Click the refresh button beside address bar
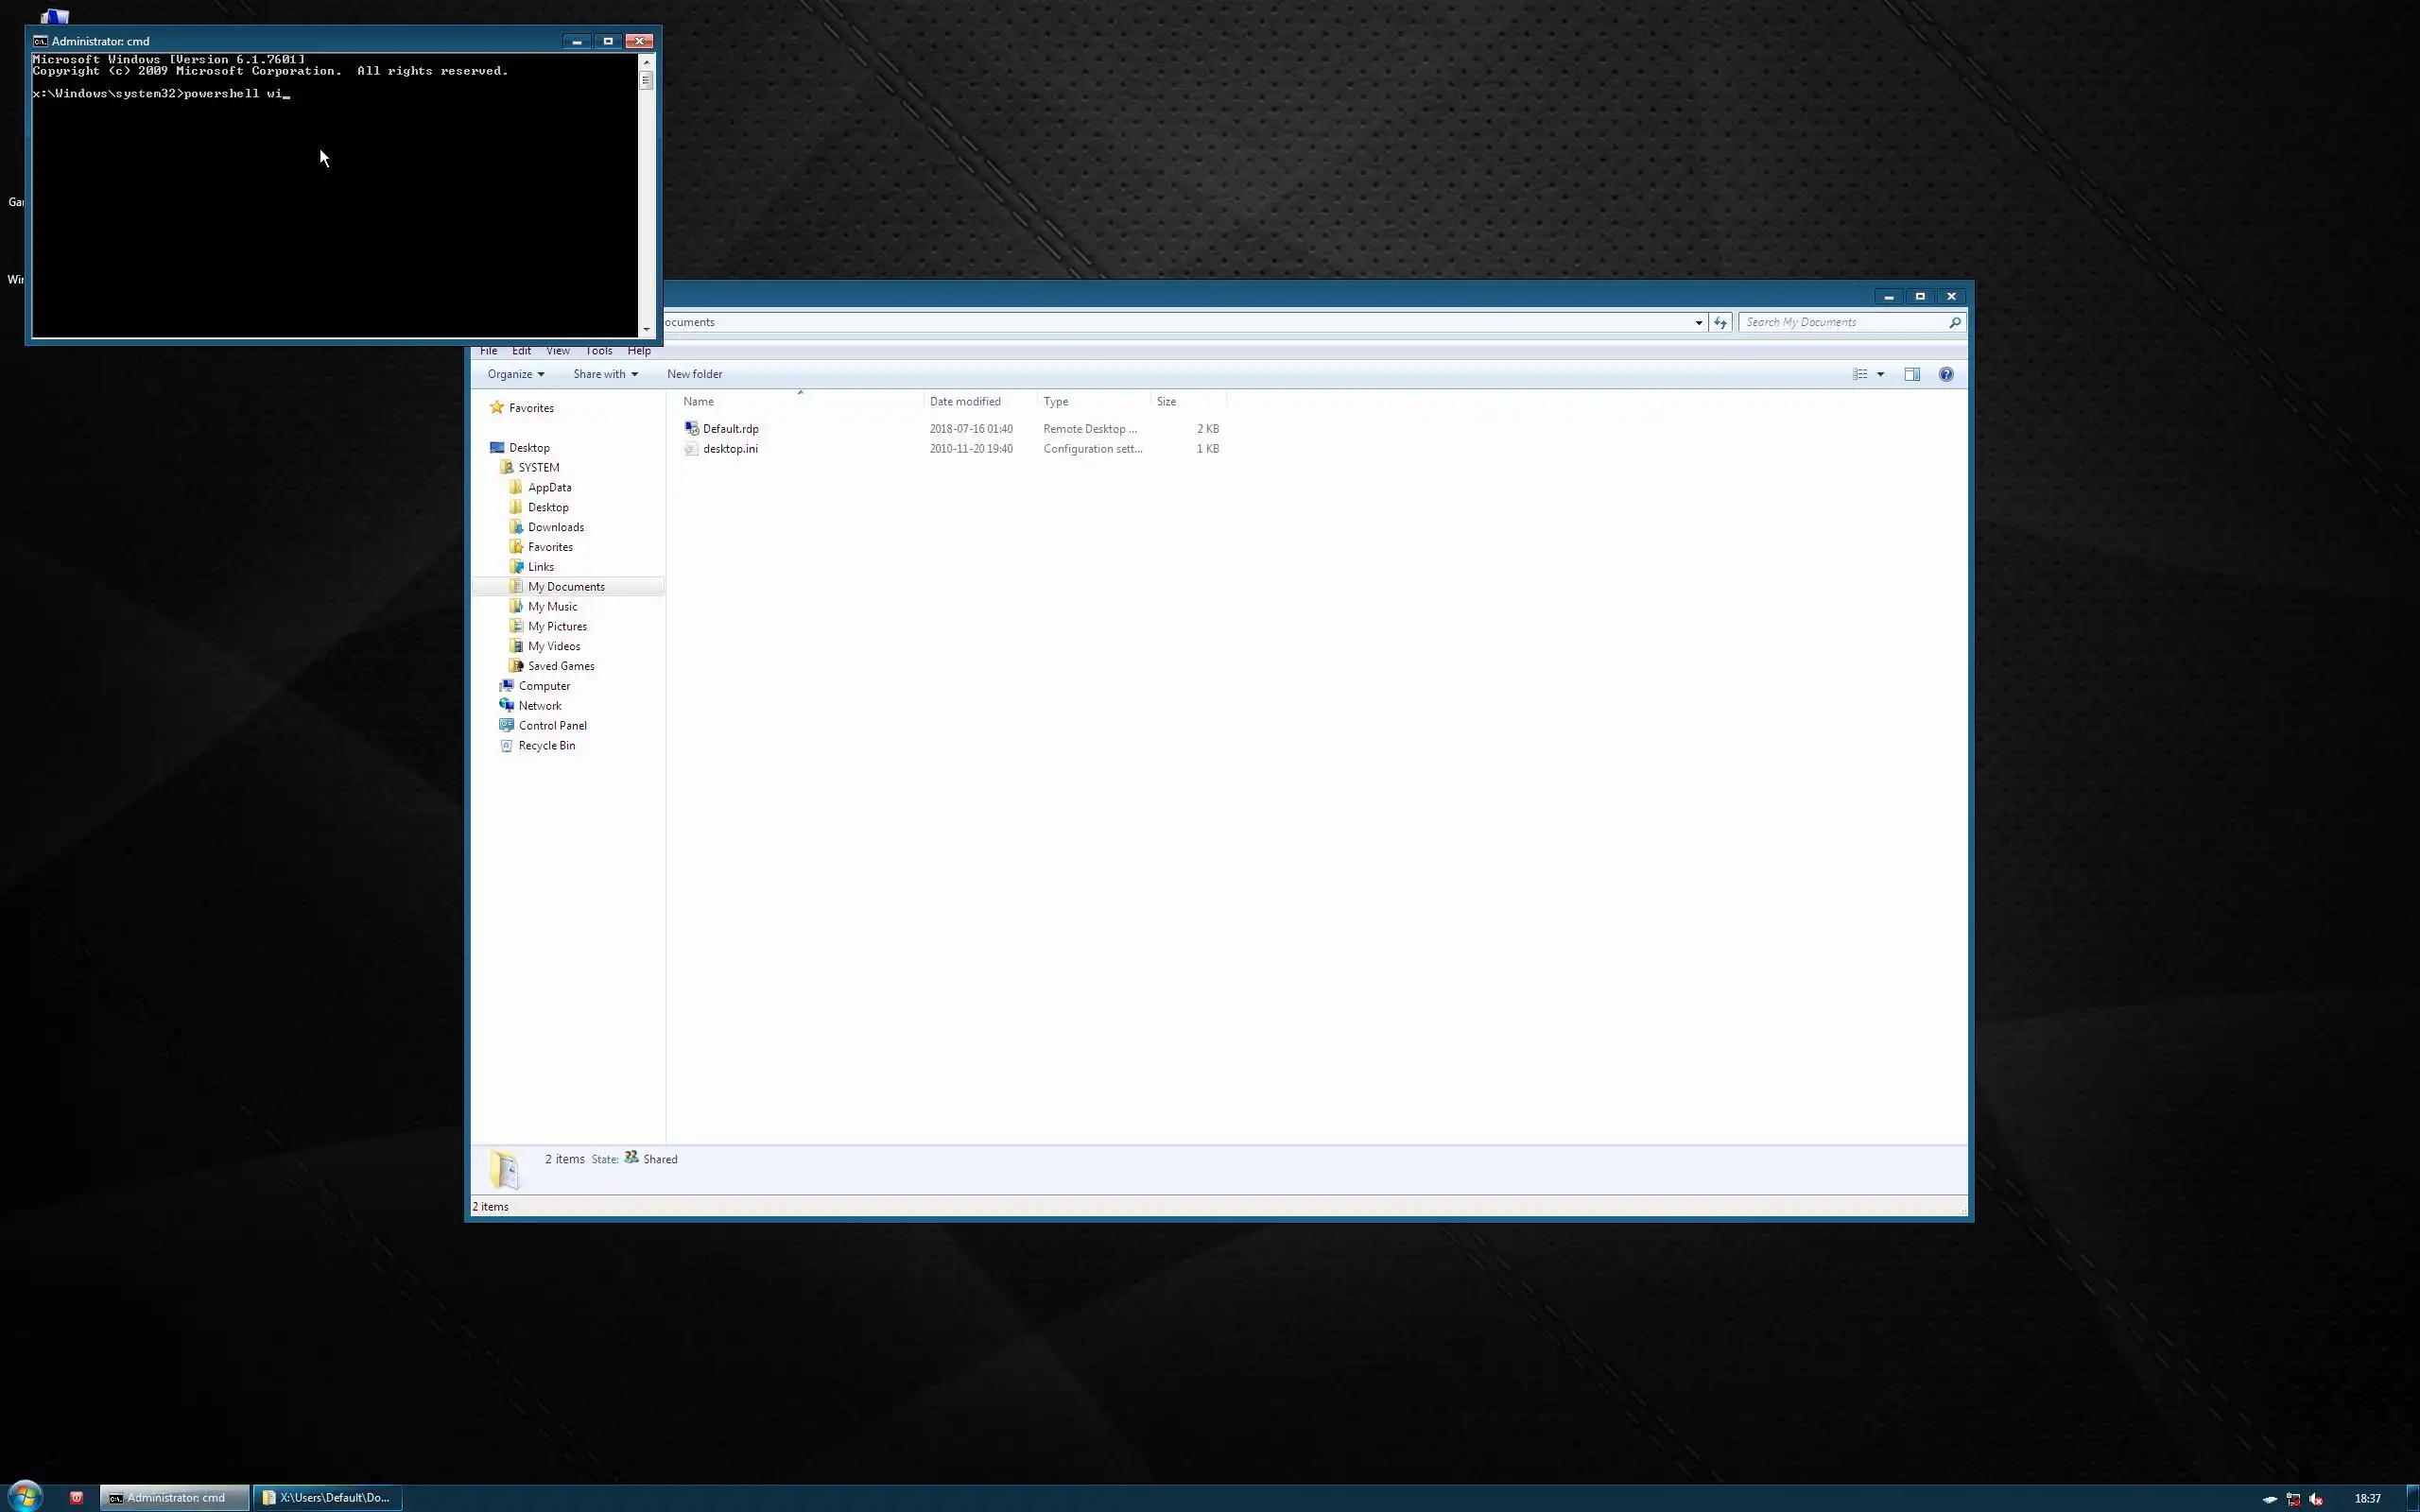Viewport: 2420px width, 1512px height. 1720,322
